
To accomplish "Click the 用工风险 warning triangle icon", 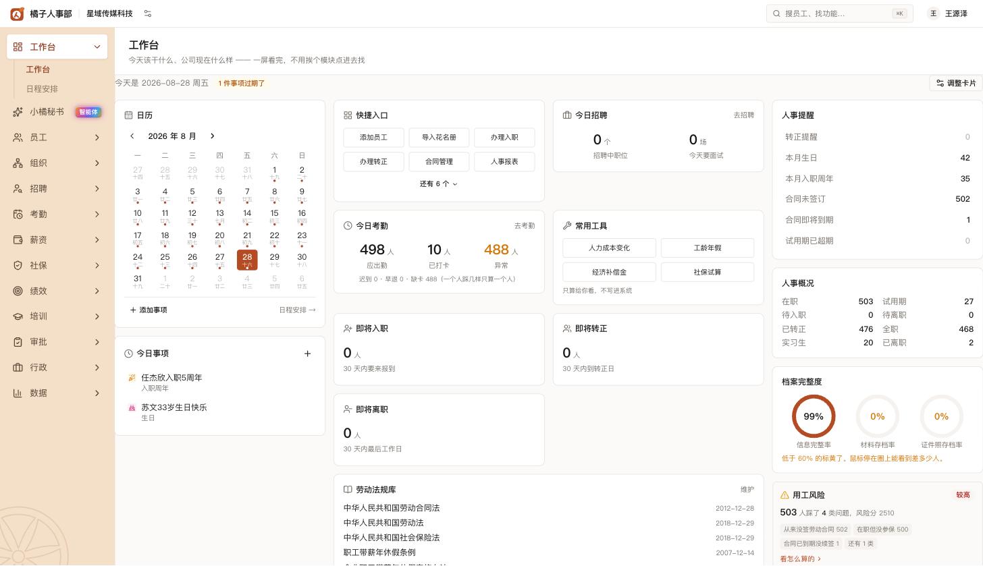I will tap(785, 495).
